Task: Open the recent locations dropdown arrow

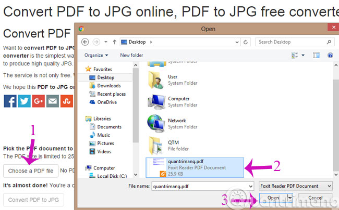Action: (x=106, y=42)
